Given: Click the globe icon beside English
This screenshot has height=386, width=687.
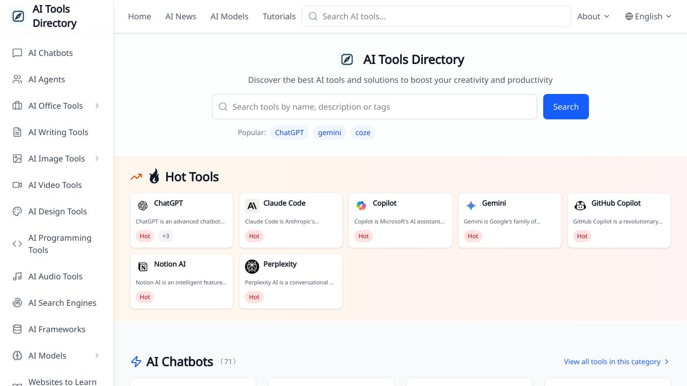Looking at the screenshot, I should [629, 16].
